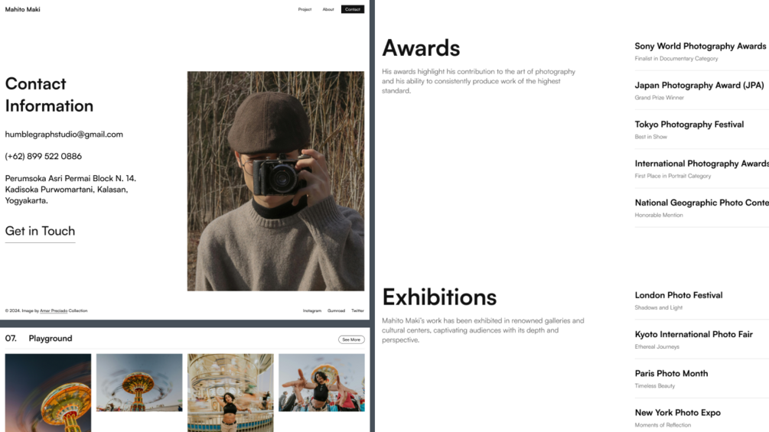
Task: Open the About nav link
Action: point(328,9)
